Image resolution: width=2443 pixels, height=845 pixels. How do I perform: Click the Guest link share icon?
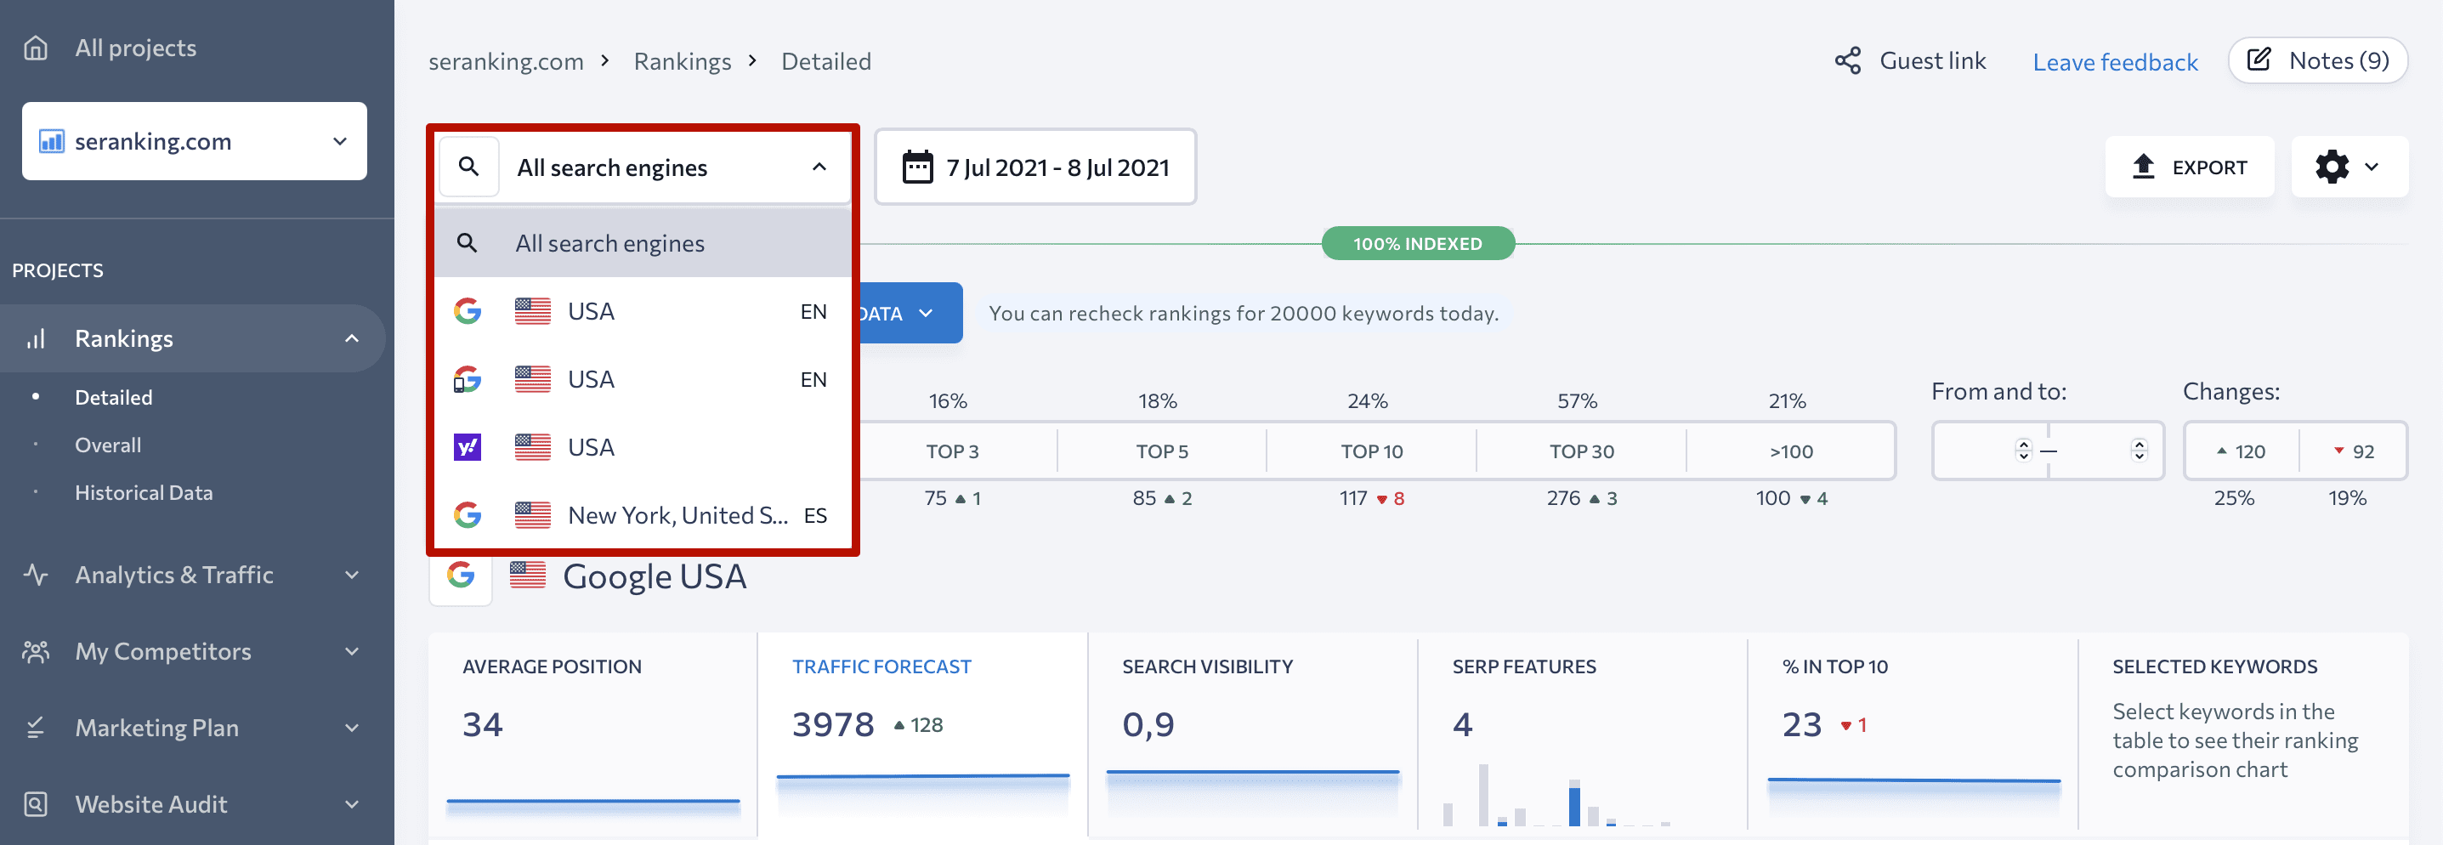pyautogui.click(x=1847, y=60)
